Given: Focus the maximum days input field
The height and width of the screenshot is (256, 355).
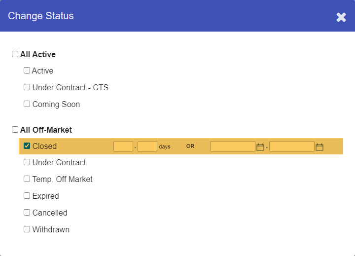Looking at the screenshot, I should point(147,146).
